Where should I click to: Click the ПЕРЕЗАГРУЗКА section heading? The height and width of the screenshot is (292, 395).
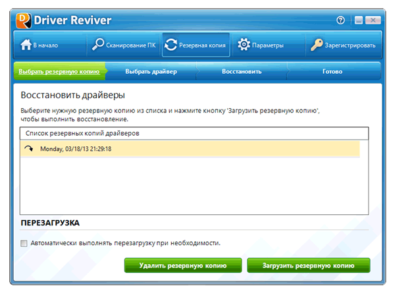[x=50, y=223]
